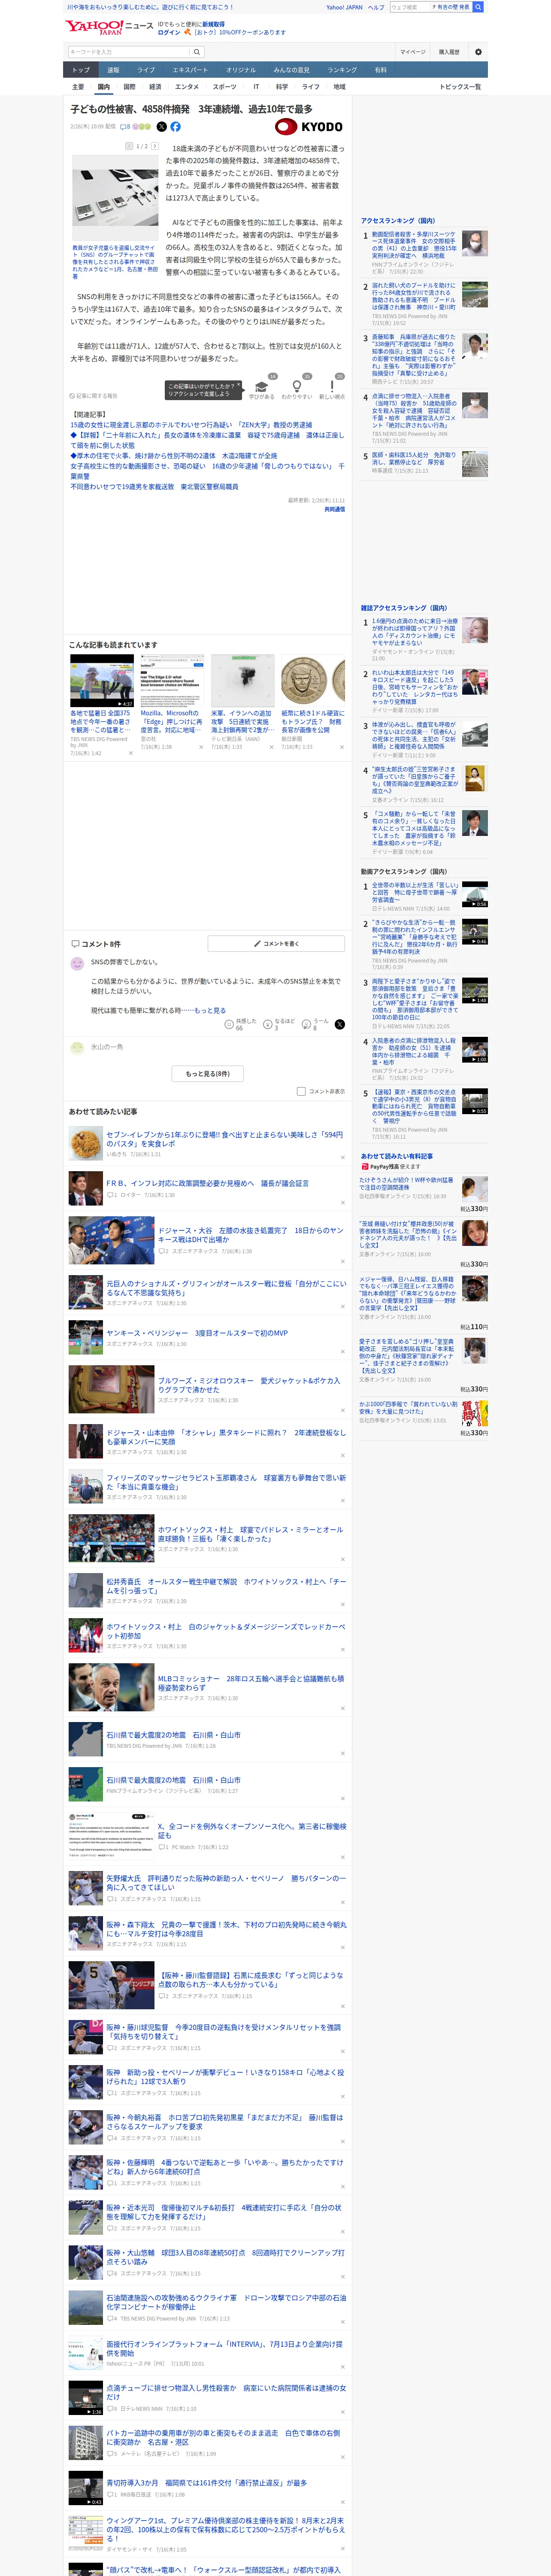Screen dimensions: 551x2576
Task: Open トピックス一覧 link
Action: [x=460, y=87]
